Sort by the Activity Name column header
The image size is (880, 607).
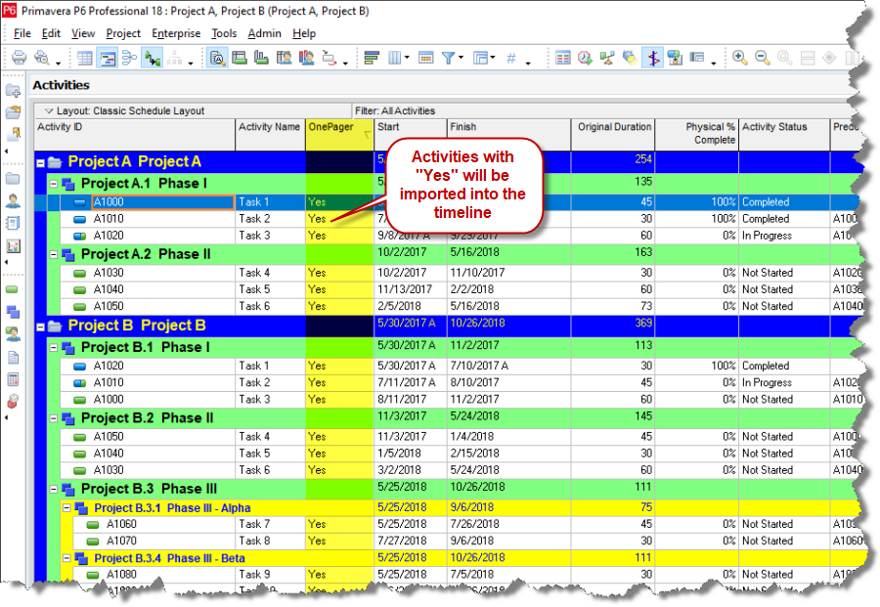pyautogui.click(x=270, y=134)
